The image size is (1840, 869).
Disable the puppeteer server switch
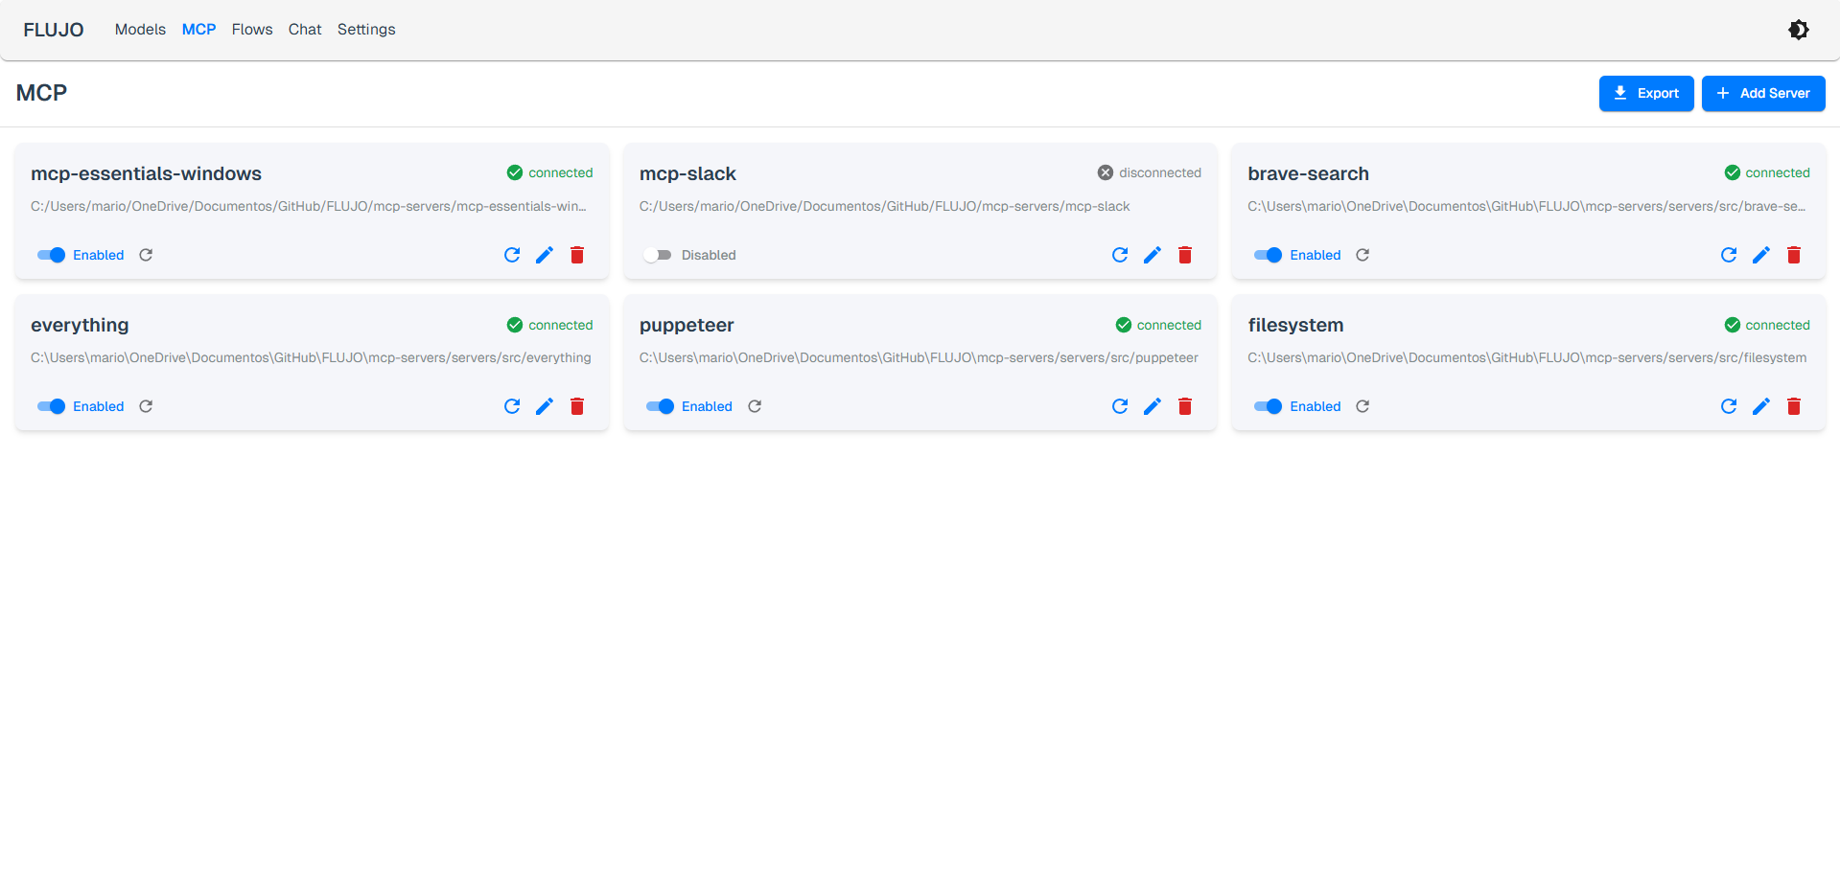[660, 406]
